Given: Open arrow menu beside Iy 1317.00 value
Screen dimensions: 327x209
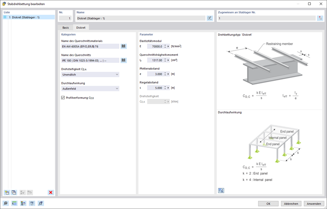Looking at the screenshot, I should [168, 60].
